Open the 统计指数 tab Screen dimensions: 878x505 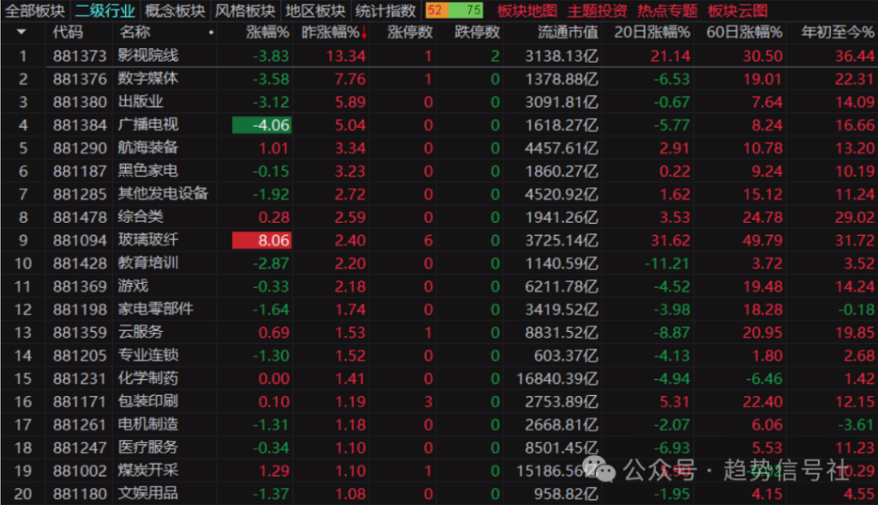coord(385,11)
